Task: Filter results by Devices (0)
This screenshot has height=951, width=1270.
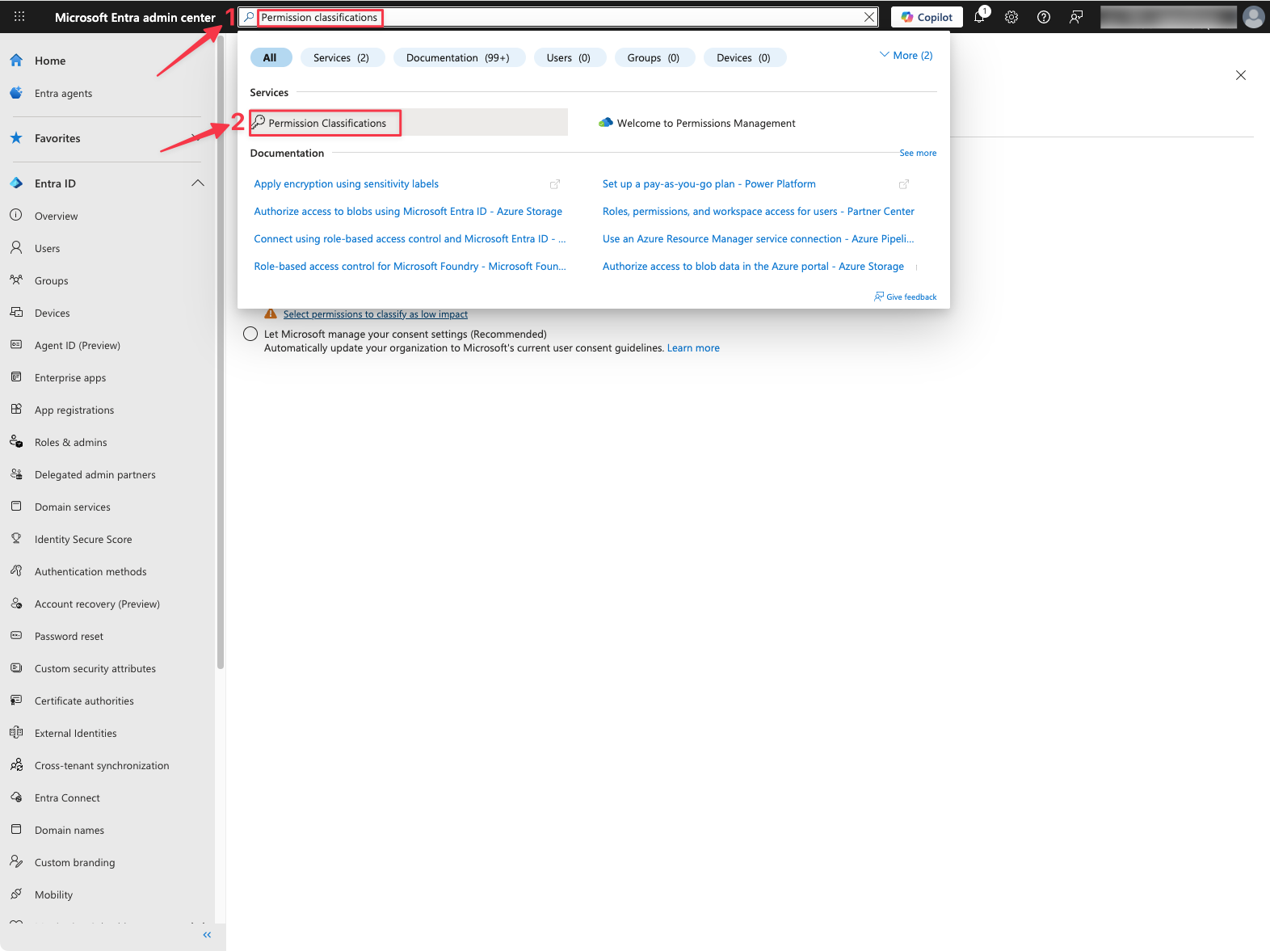Action: (x=743, y=57)
